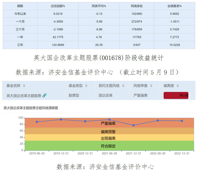This screenshot has width=197, height=173.
Task: Sort by 契约主题风格 column arrows
Action: (x=123, y=86)
